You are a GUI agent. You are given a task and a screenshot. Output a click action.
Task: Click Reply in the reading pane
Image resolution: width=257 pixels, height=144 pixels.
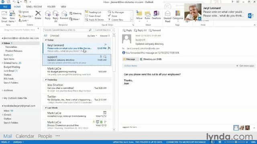coord(127,30)
